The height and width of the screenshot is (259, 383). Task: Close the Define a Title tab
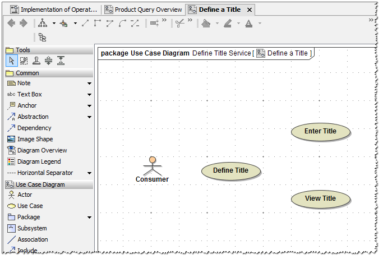[250, 10]
